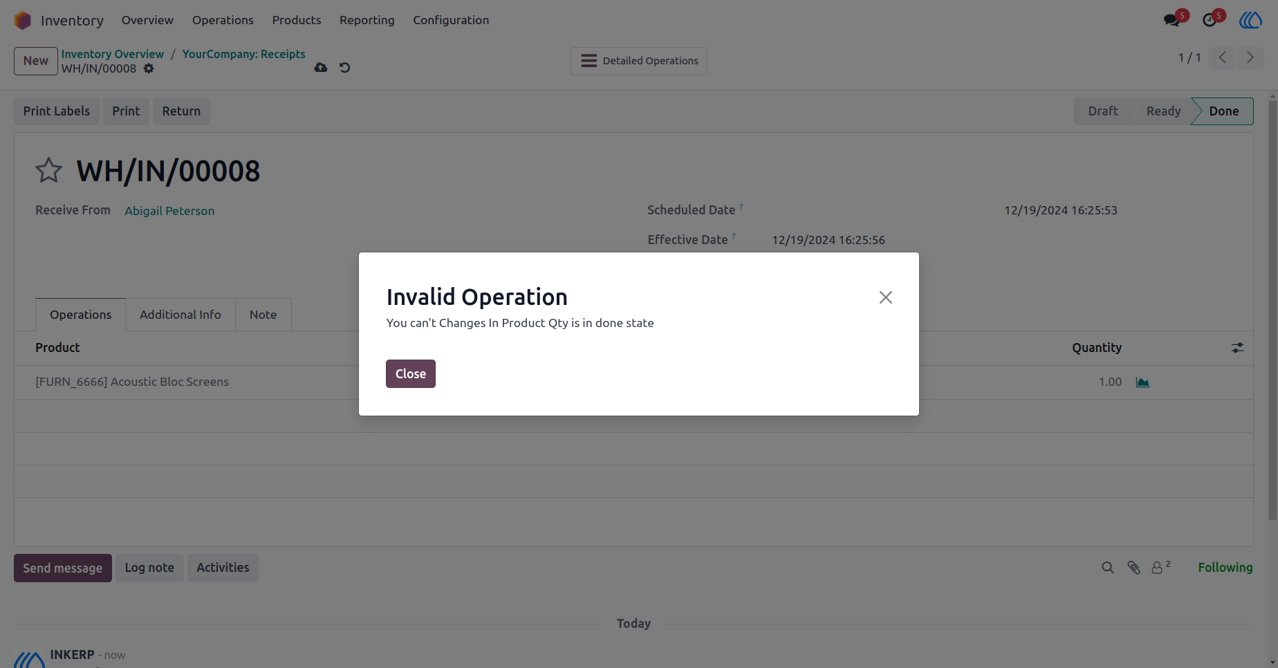Open the gear actions menu beside WH/IN/00008
The image size is (1278, 668).
[149, 68]
